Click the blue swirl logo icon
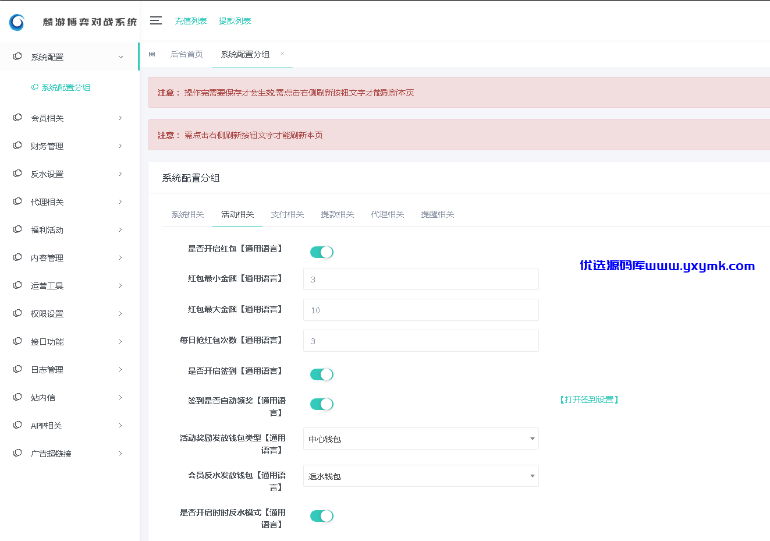This screenshot has height=541, width=770. point(17,22)
